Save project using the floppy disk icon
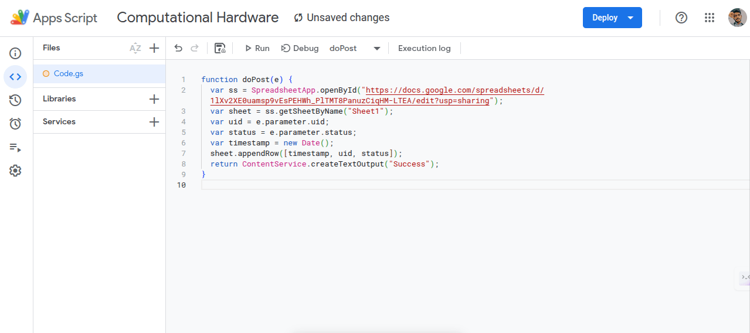Viewport: 750px width, 333px height. pos(220,48)
